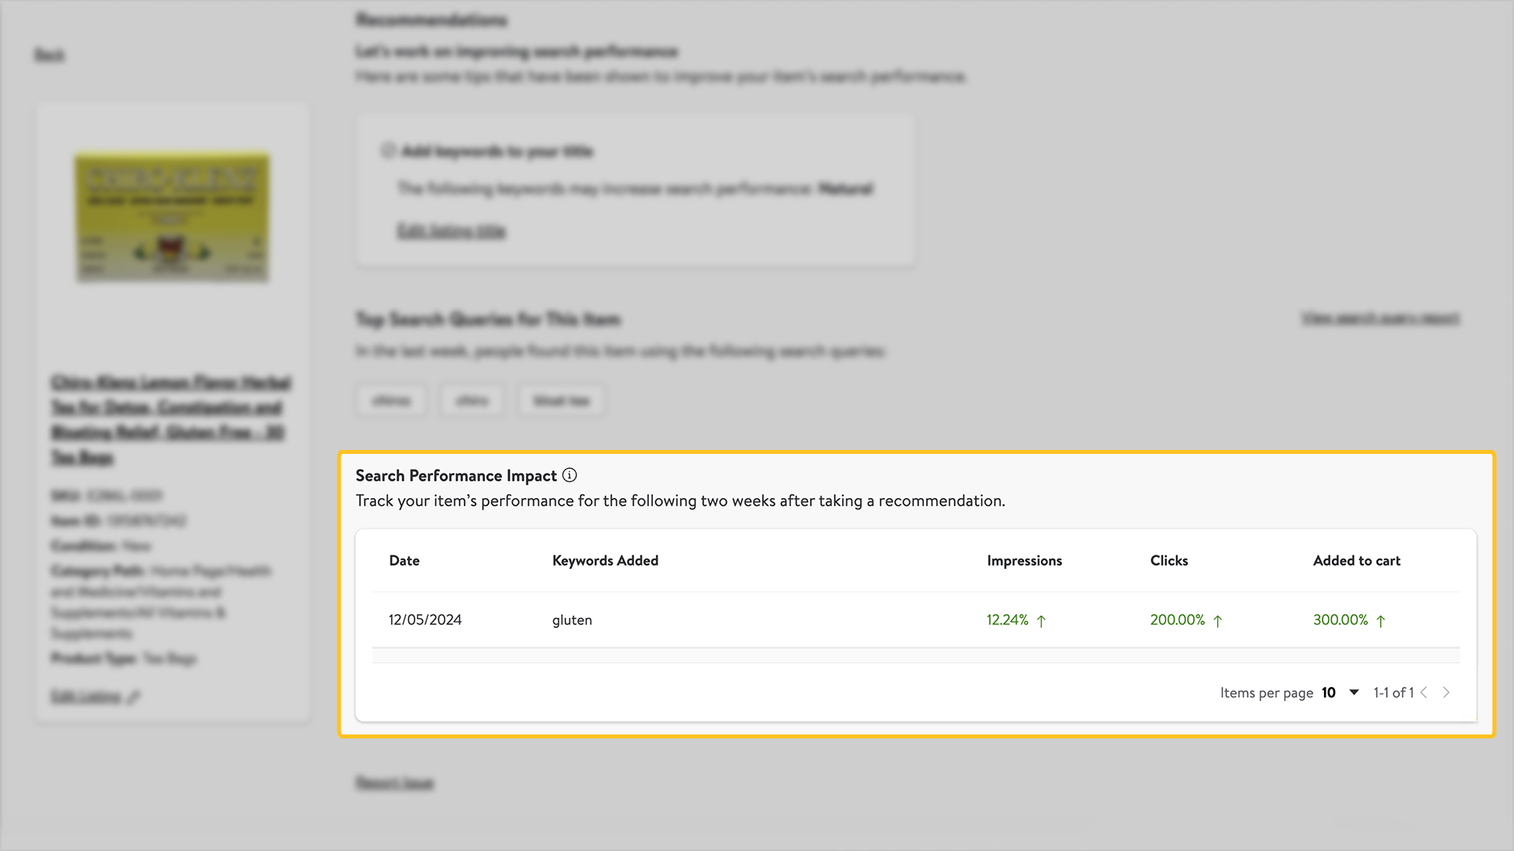Click the citric search query tag
Viewport: 1514px width, 851px height.
472,400
